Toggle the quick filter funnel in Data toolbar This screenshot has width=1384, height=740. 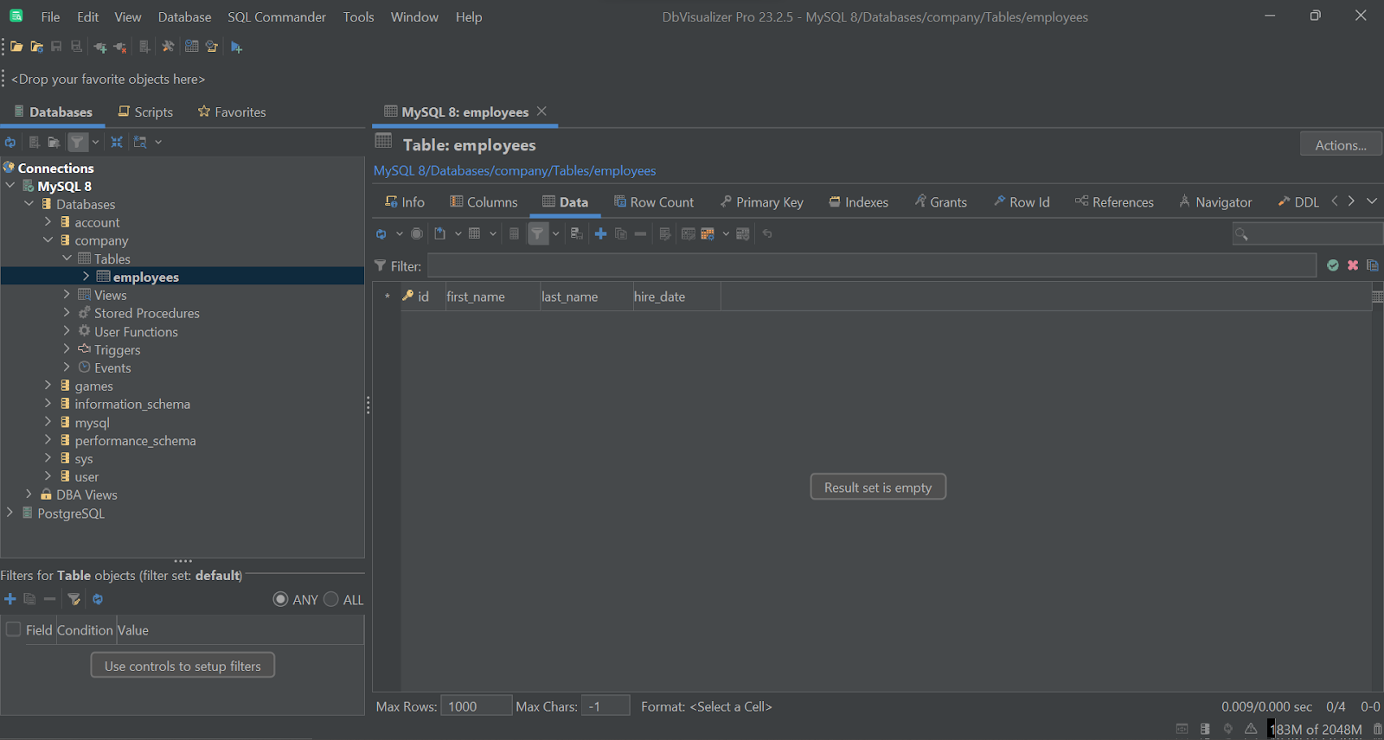coord(538,233)
